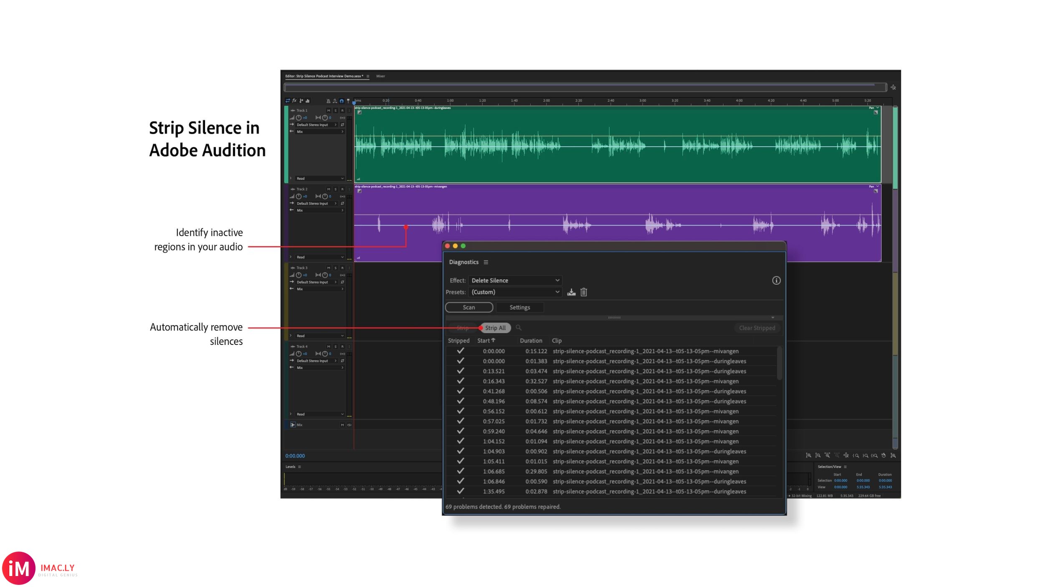
Task: Open the Diagnostics panel menu icon
Action: coord(486,262)
